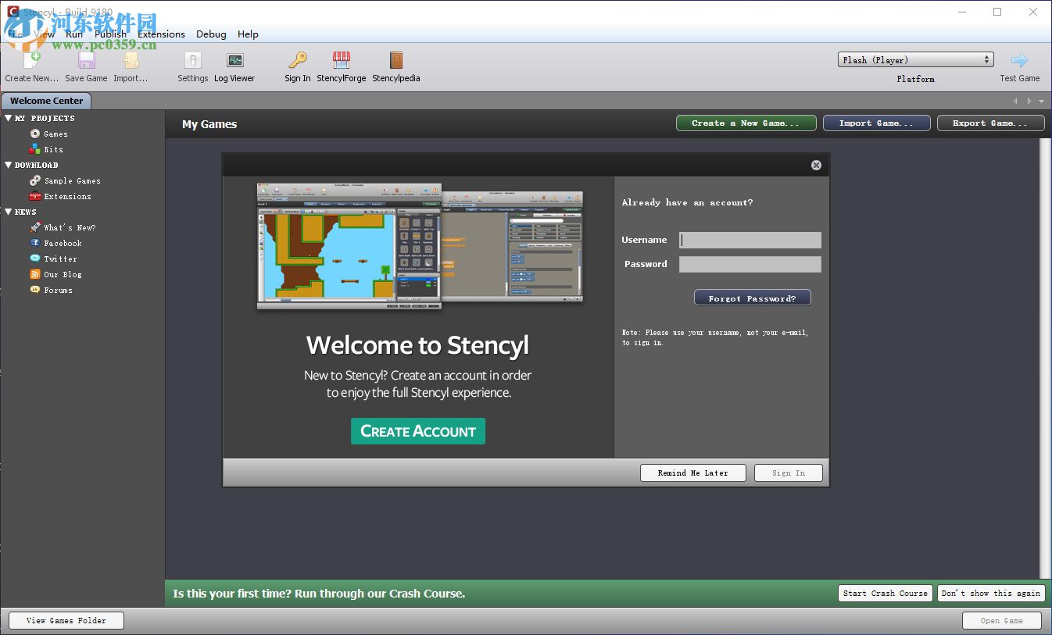Viewport: 1052px width, 635px height.
Task: Select Games label in sidebar tree
Action: point(55,134)
